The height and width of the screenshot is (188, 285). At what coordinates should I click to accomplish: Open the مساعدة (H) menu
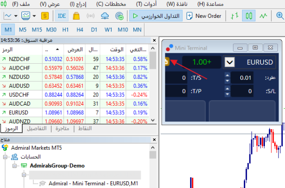click(211, 4)
